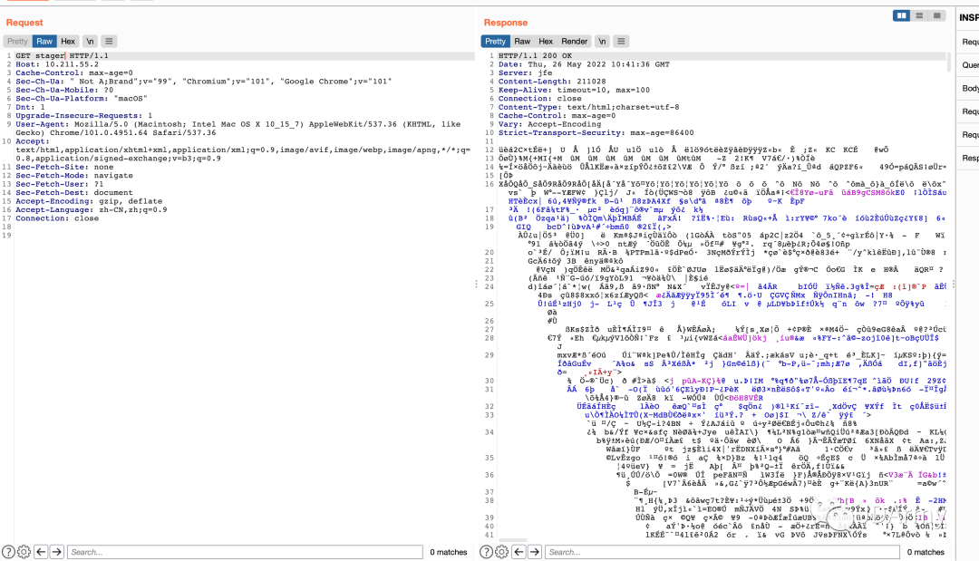Click 'Content-Type: text/html;charset=utf-8' header
979x561 pixels.
(589, 107)
